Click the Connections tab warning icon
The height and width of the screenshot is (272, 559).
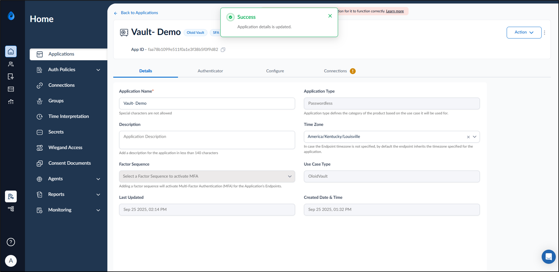tap(353, 71)
